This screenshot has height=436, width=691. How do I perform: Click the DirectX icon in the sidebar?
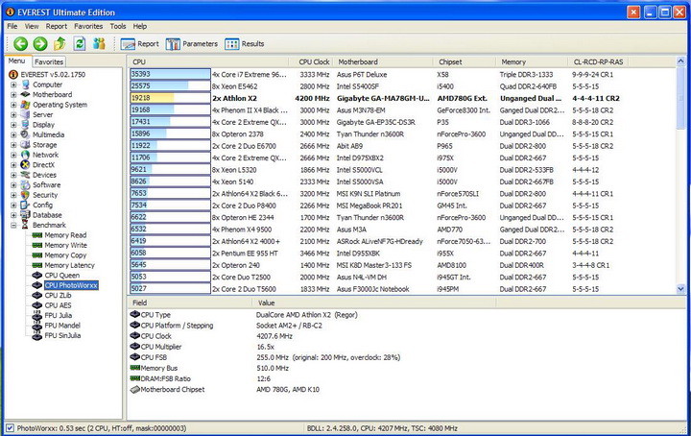pos(26,164)
